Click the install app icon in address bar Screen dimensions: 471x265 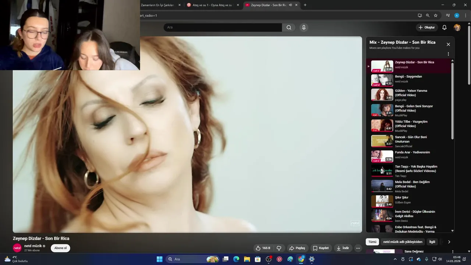tap(420, 15)
